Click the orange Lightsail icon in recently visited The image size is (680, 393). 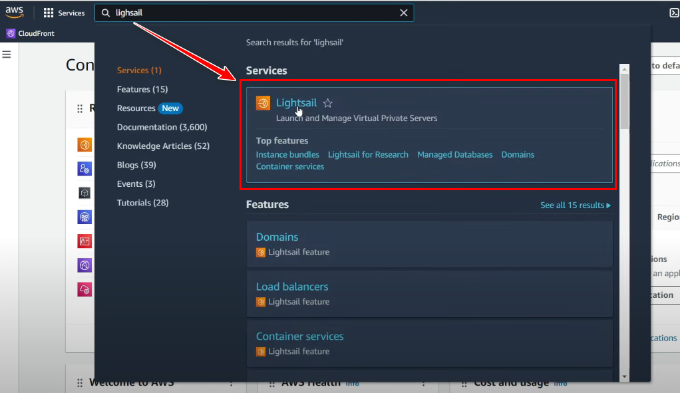click(85, 145)
